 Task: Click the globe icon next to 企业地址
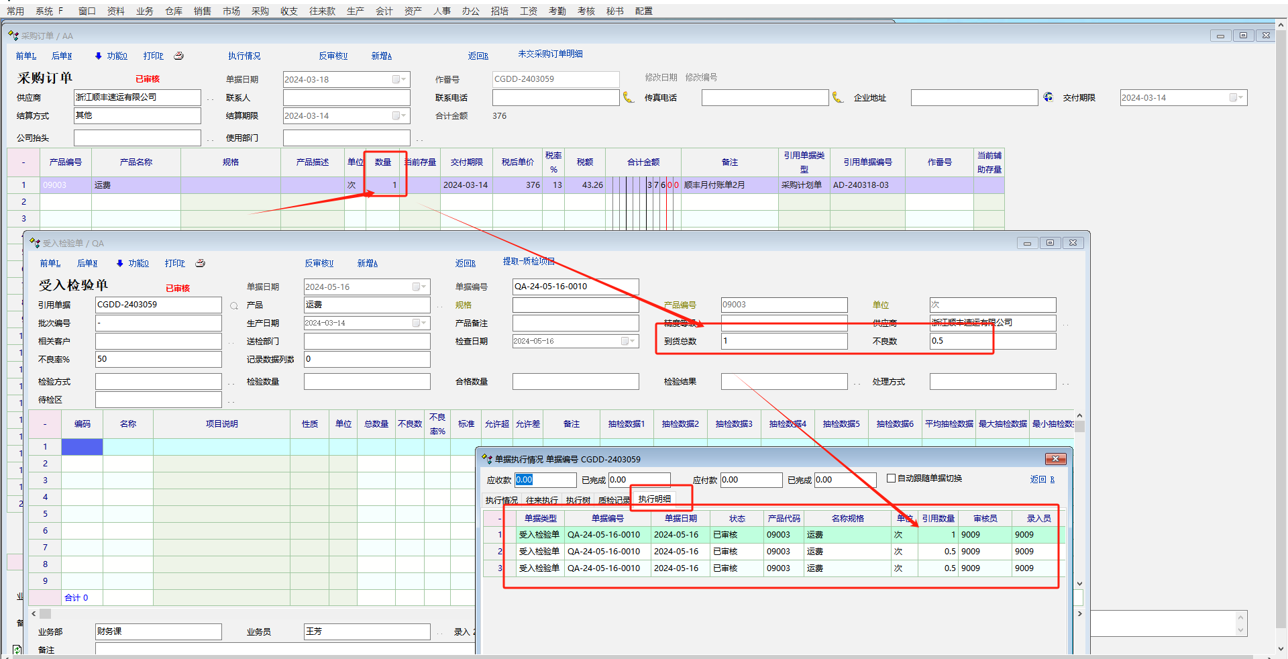point(1048,97)
